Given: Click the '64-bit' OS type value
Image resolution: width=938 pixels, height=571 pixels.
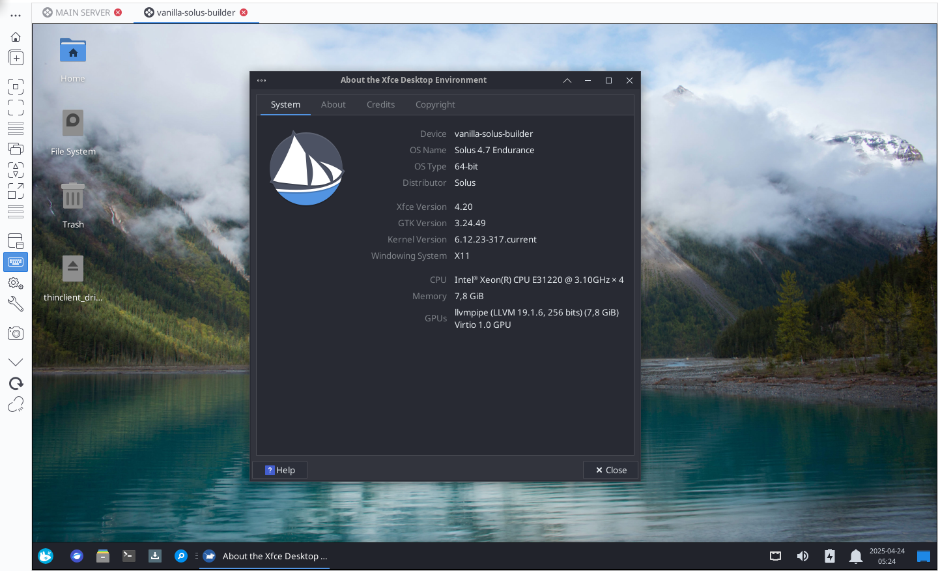Looking at the screenshot, I should click(466, 166).
